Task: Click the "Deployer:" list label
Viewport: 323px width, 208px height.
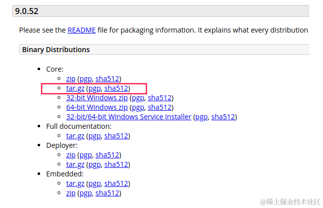Action: [x=62, y=145]
